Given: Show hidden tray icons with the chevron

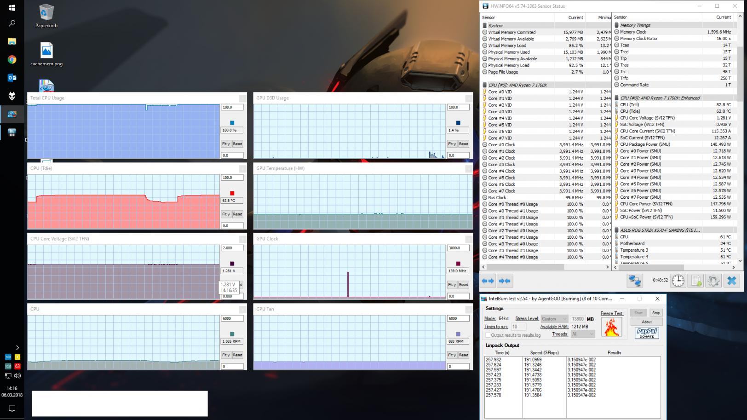Looking at the screenshot, I should [17, 347].
